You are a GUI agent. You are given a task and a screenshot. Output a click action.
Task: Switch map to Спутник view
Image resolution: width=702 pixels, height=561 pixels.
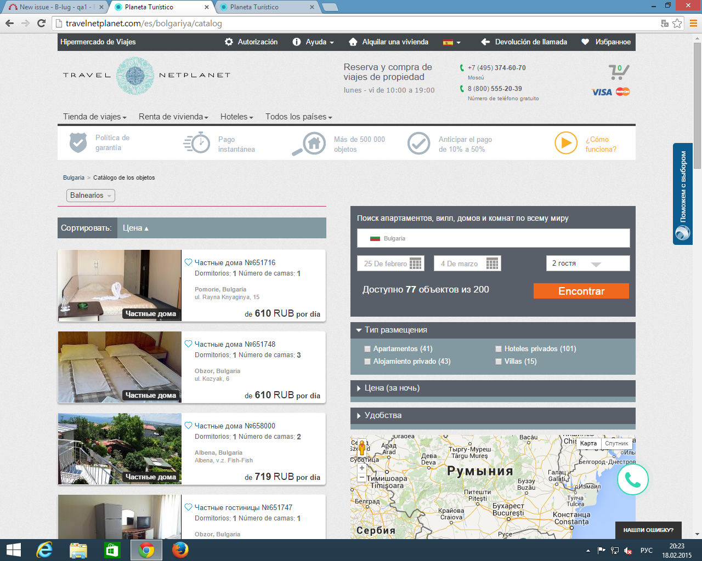click(616, 443)
